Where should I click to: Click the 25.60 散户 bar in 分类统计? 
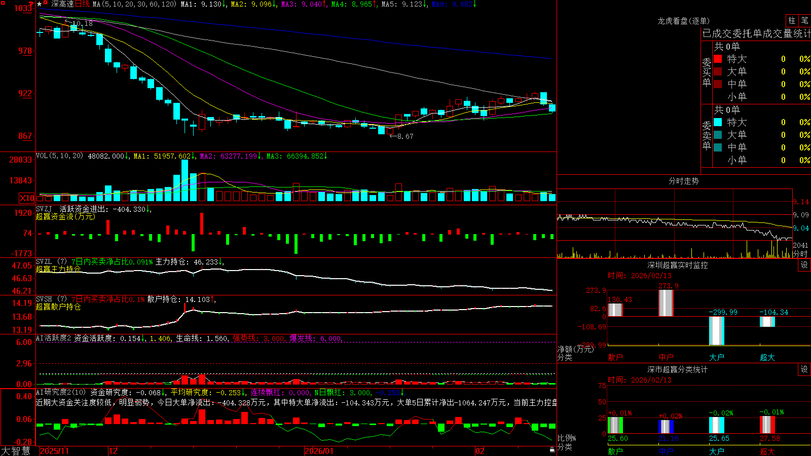point(615,425)
